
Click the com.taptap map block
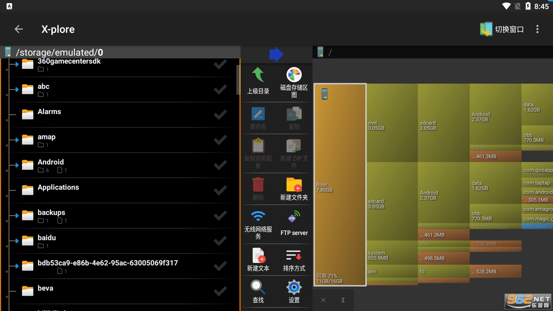click(x=537, y=183)
